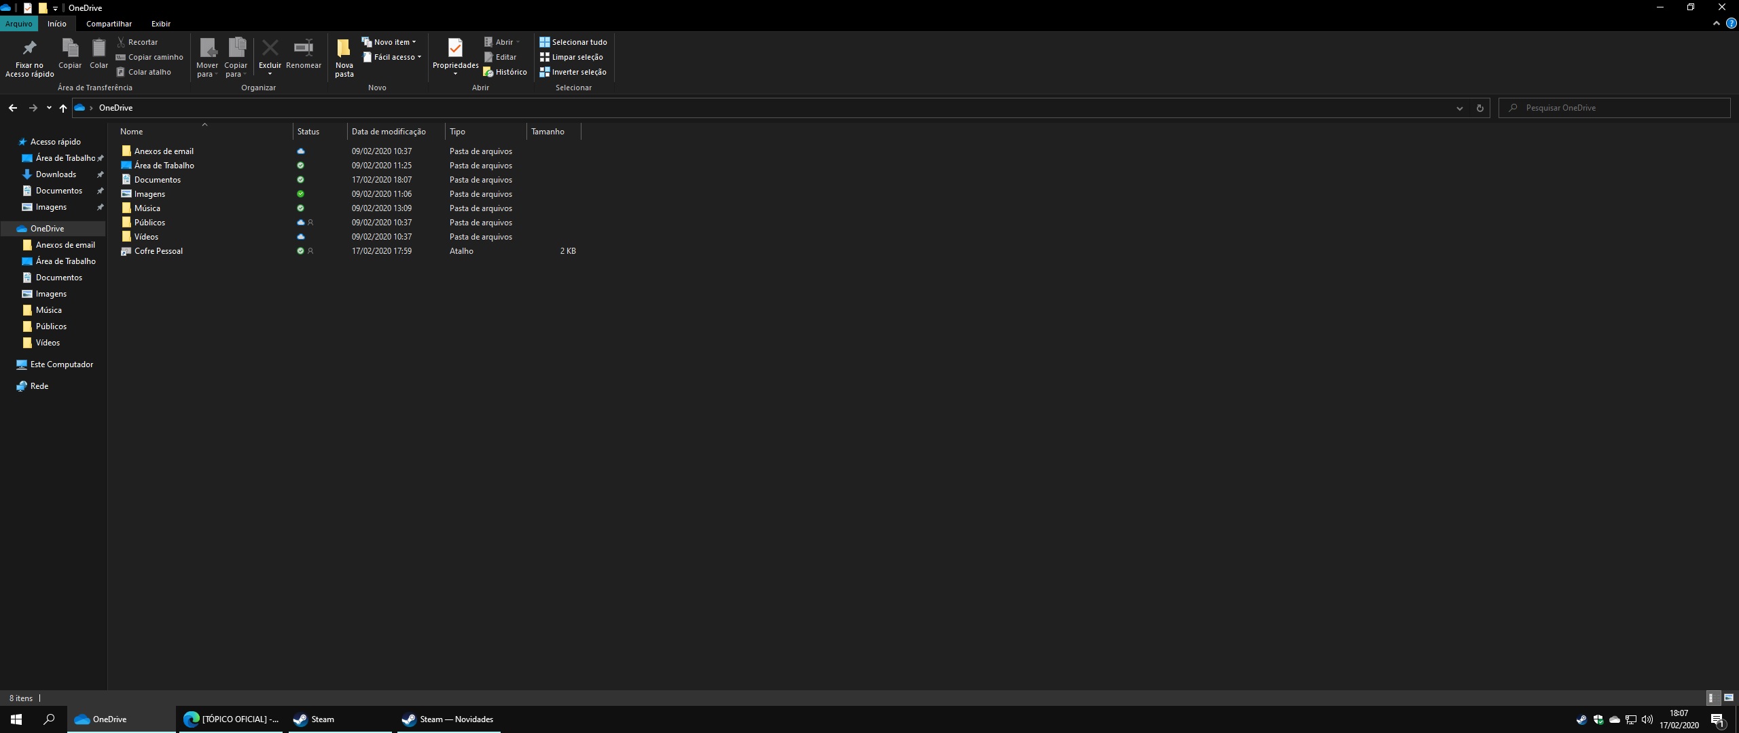Click the Histórico icon in ribbon
The image size is (1739, 733).
pos(488,72)
